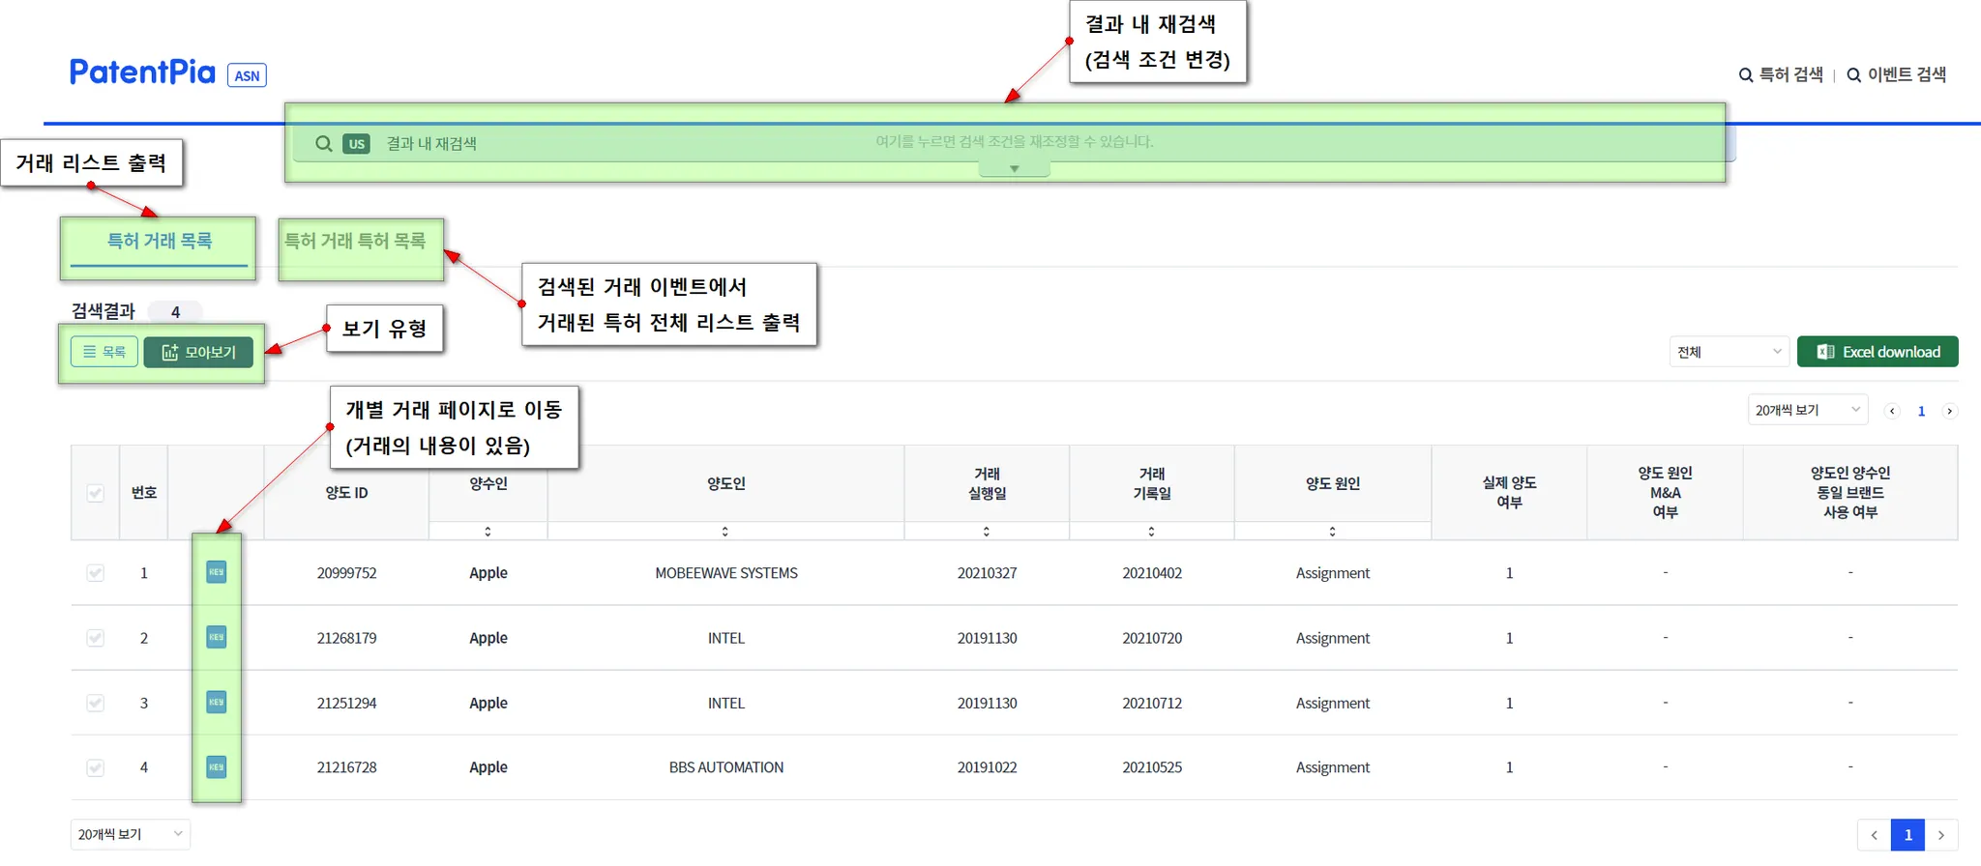Click the ASN badge beside the logo
1981x866 pixels.
[247, 75]
